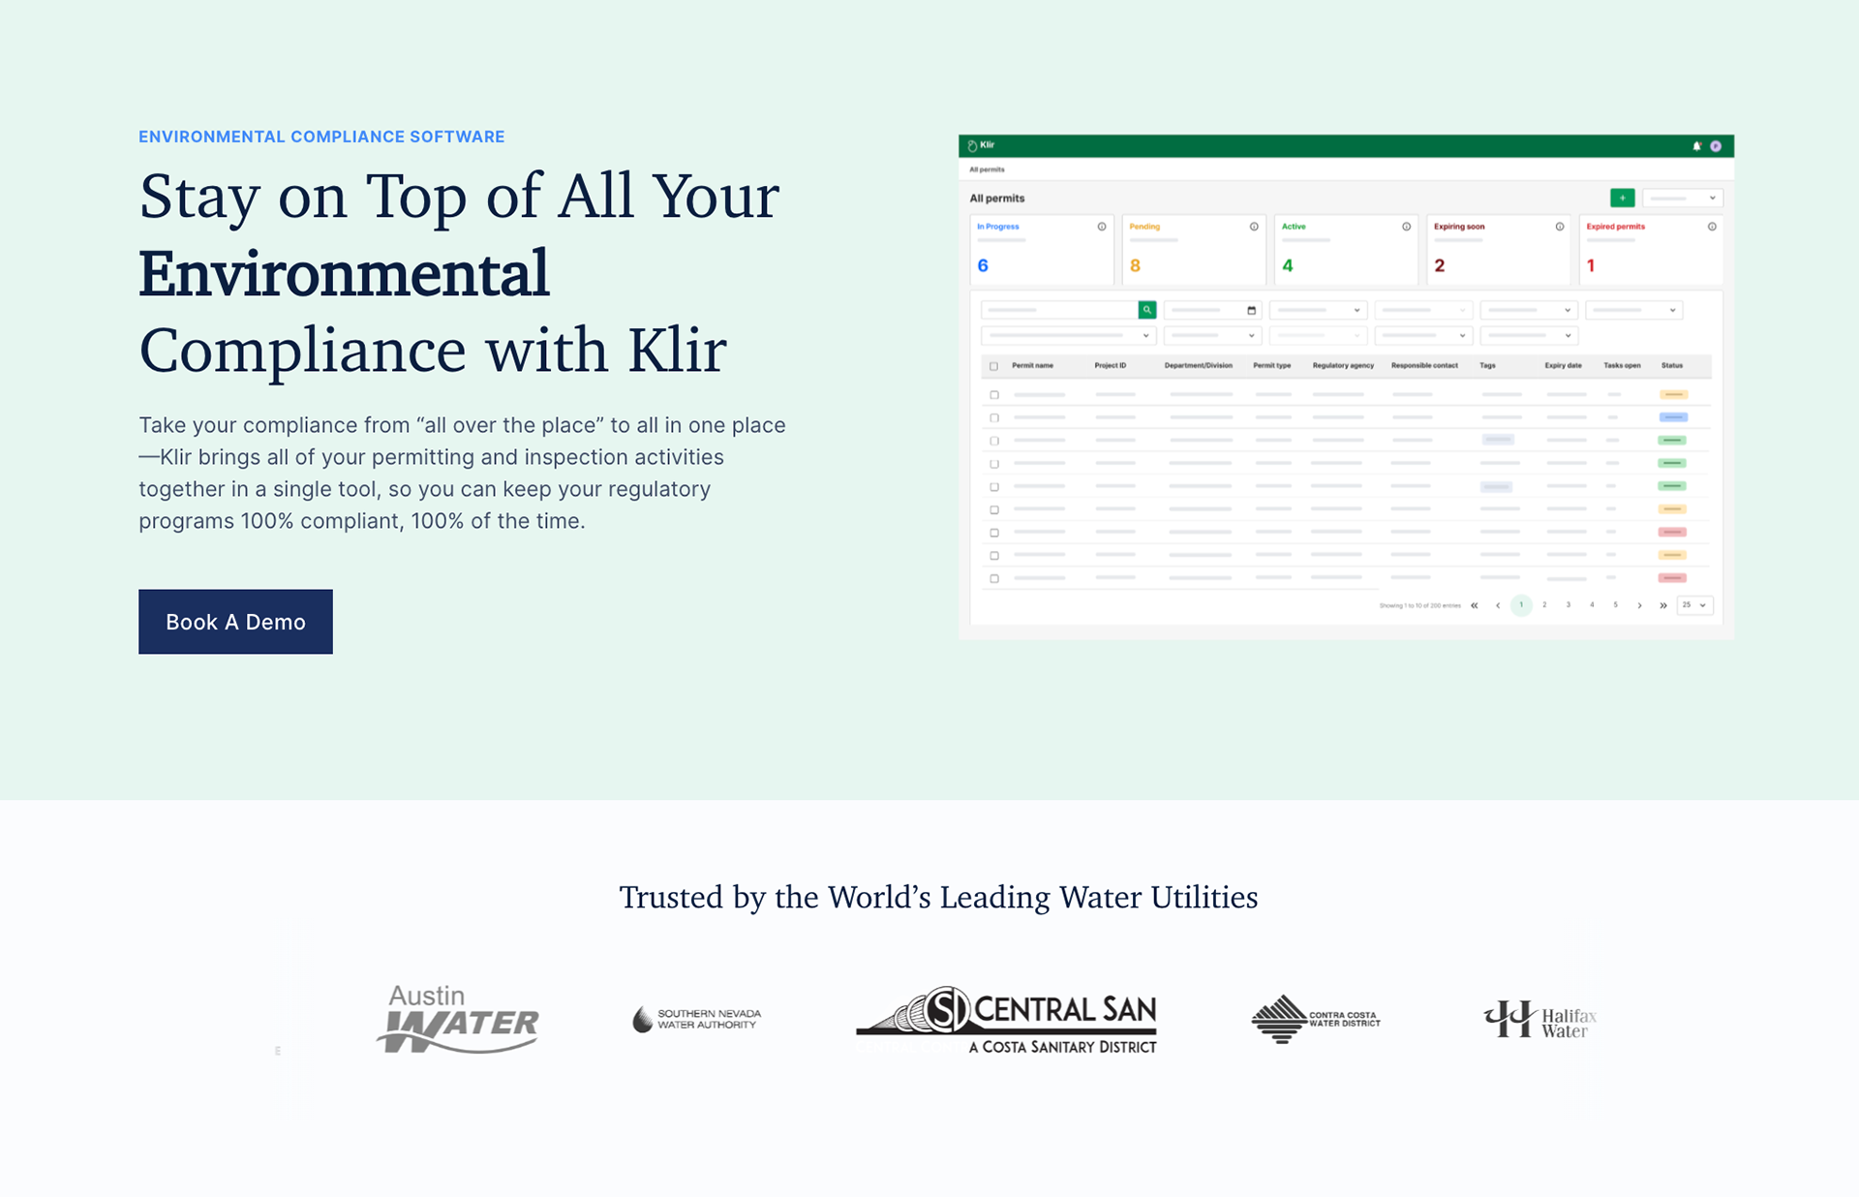
Task: Go to next page with right chevron
Action: click(1639, 605)
